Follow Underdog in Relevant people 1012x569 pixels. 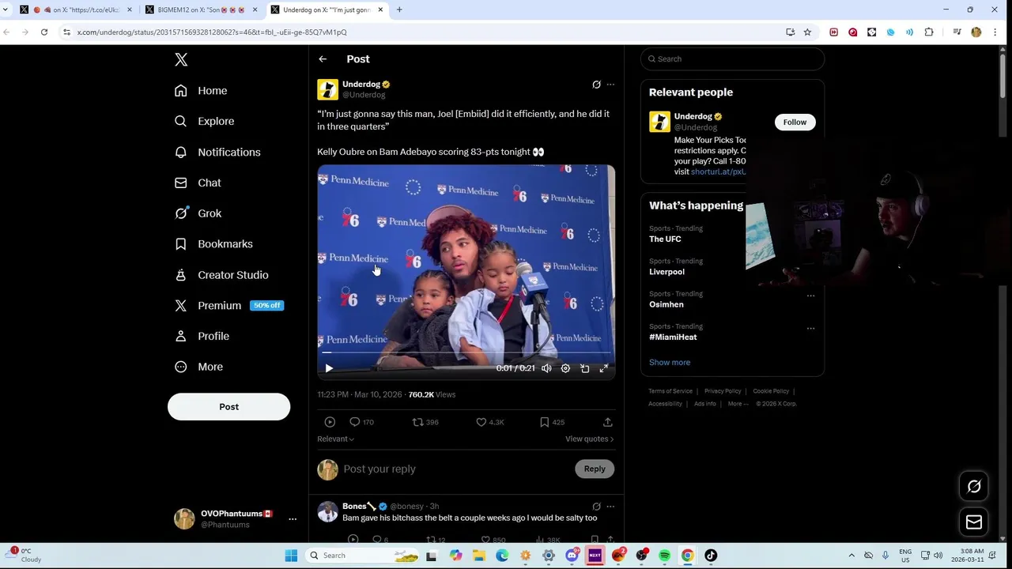coord(795,122)
